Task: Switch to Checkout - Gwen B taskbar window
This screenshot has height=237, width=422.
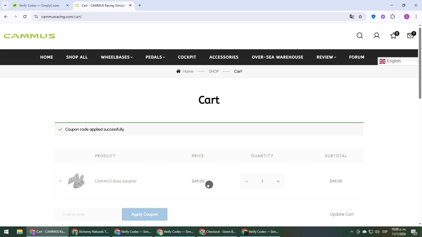Action: pos(217,232)
